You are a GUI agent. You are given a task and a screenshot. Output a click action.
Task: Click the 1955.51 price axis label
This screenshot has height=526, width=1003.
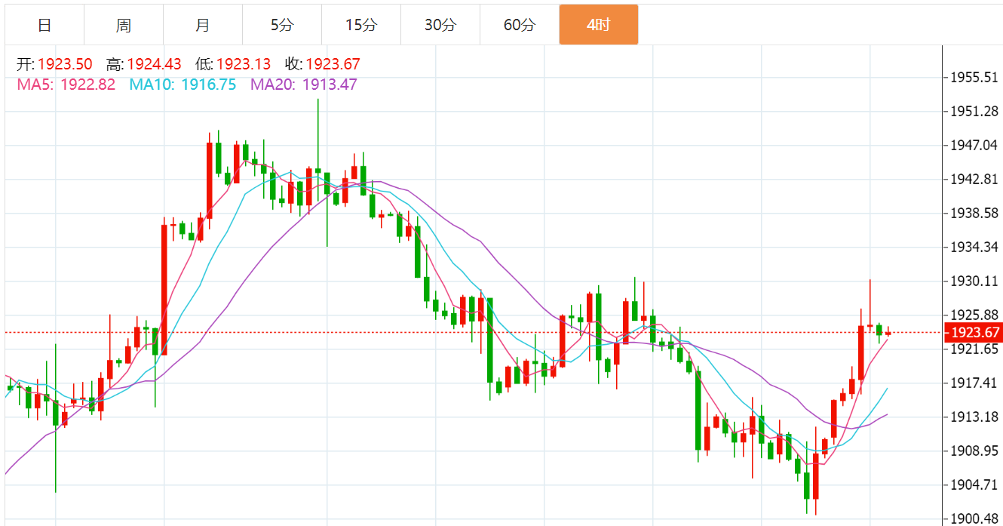(x=974, y=78)
